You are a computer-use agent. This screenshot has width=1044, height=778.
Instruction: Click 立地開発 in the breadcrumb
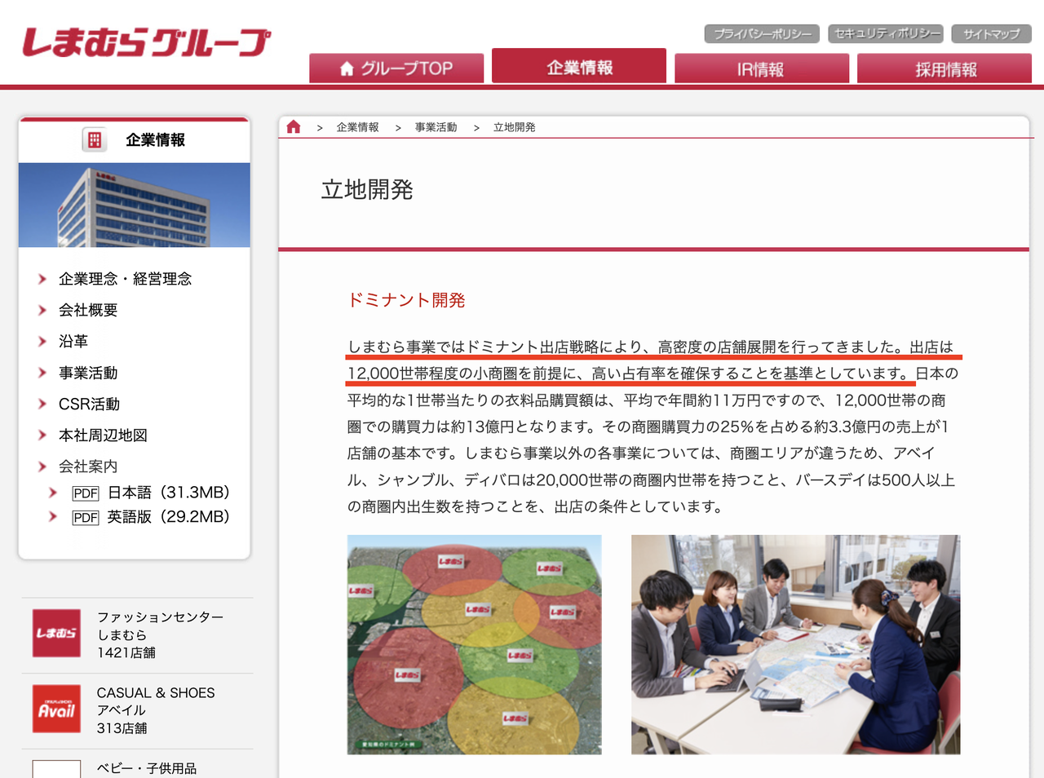(514, 127)
